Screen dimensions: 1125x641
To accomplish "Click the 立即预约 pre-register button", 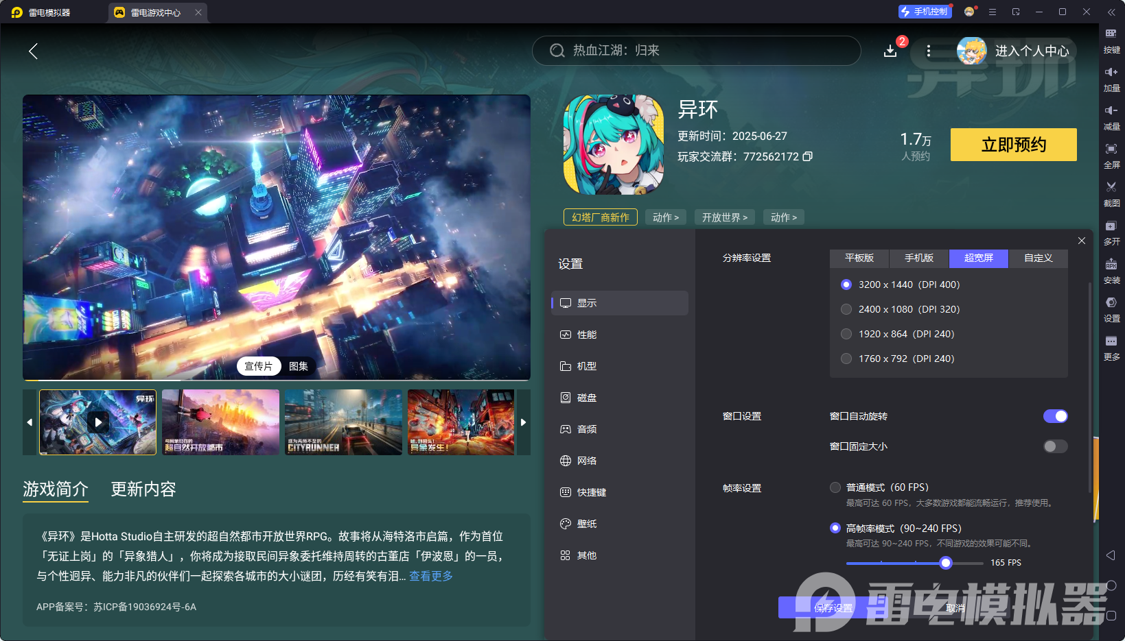I will point(1014,145).
